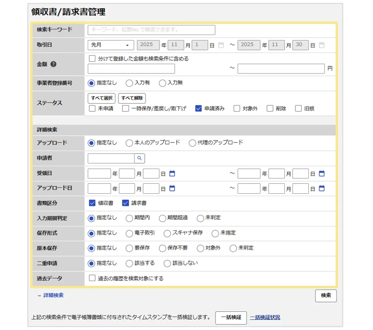
Task: Open the 先月 date range dropdown
Action: pos(111,45)
